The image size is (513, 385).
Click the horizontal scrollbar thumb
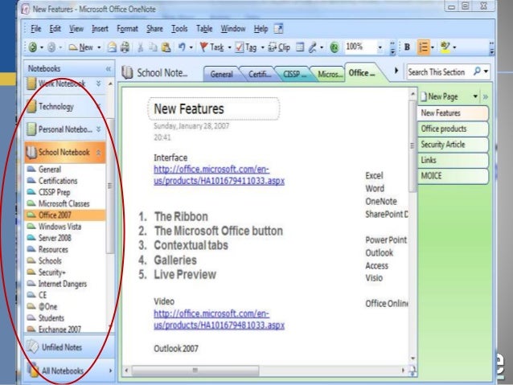[x=195, y=371]
